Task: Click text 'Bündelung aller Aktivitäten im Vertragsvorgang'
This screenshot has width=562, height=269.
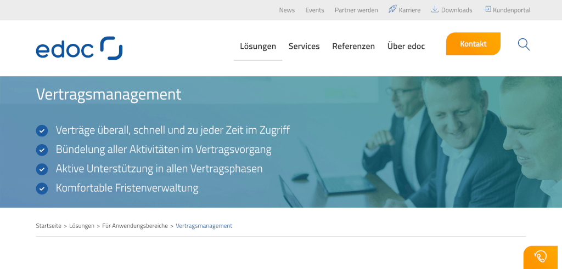Action: click(164, 149)
